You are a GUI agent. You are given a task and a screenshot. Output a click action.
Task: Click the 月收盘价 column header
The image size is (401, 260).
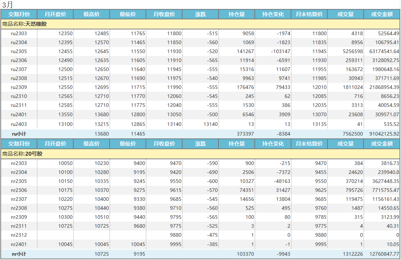[x=164, y=14]
